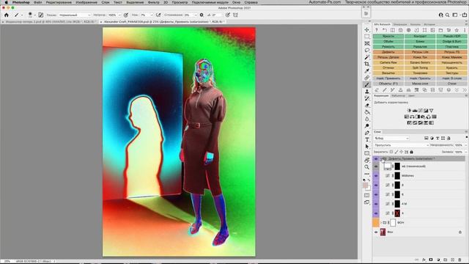Toggle pressure for opacity icon
This screenshot has width=469, height=264.
[126, 15]
